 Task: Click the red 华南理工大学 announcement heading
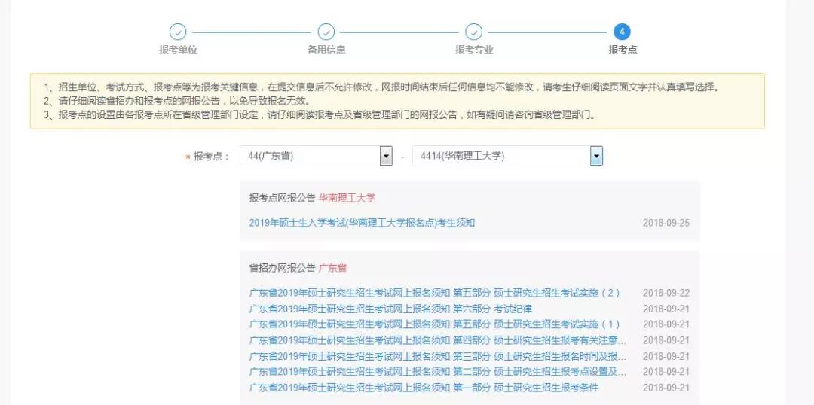click(347, 198)
